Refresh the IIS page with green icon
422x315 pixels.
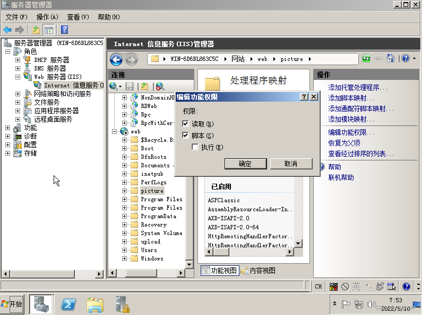366,58
